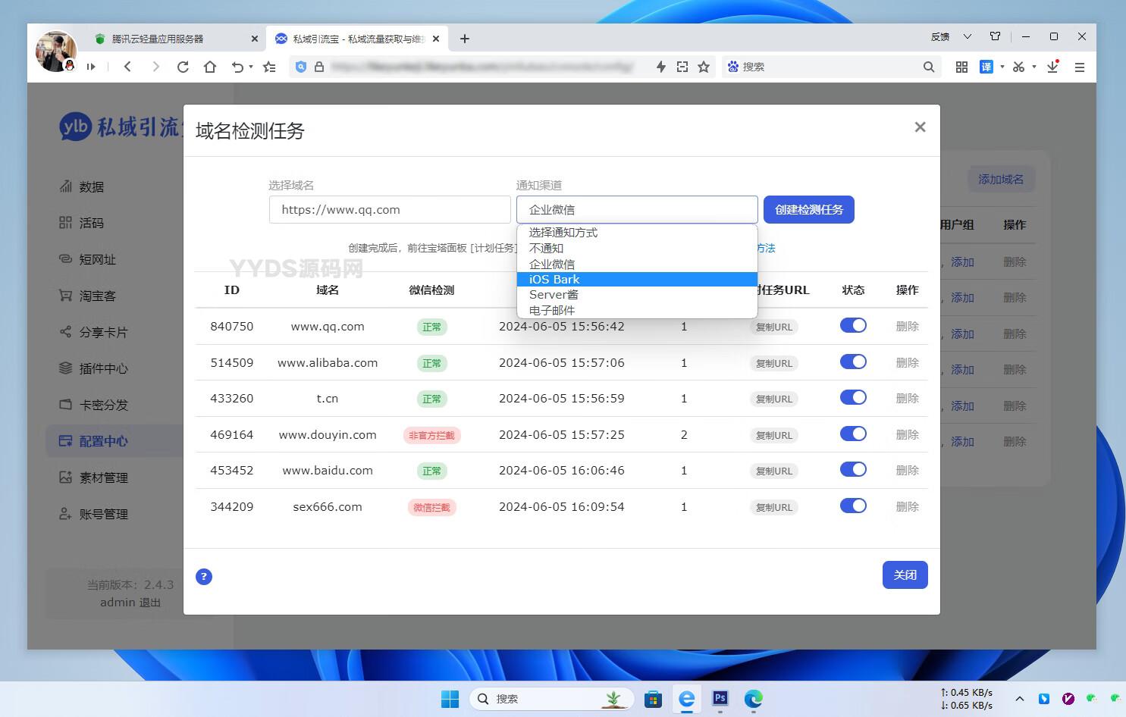Close the domain detection task dialog with X
The height and width of the screenshot is (717, 1126).
click(920, 127)
